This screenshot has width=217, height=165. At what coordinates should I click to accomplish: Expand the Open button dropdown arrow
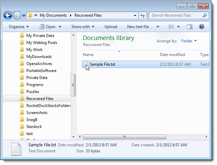(x=60, y=27)
